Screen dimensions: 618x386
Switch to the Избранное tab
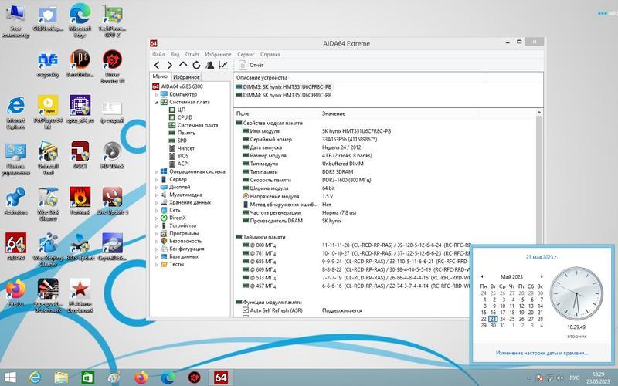coord(186,77)
